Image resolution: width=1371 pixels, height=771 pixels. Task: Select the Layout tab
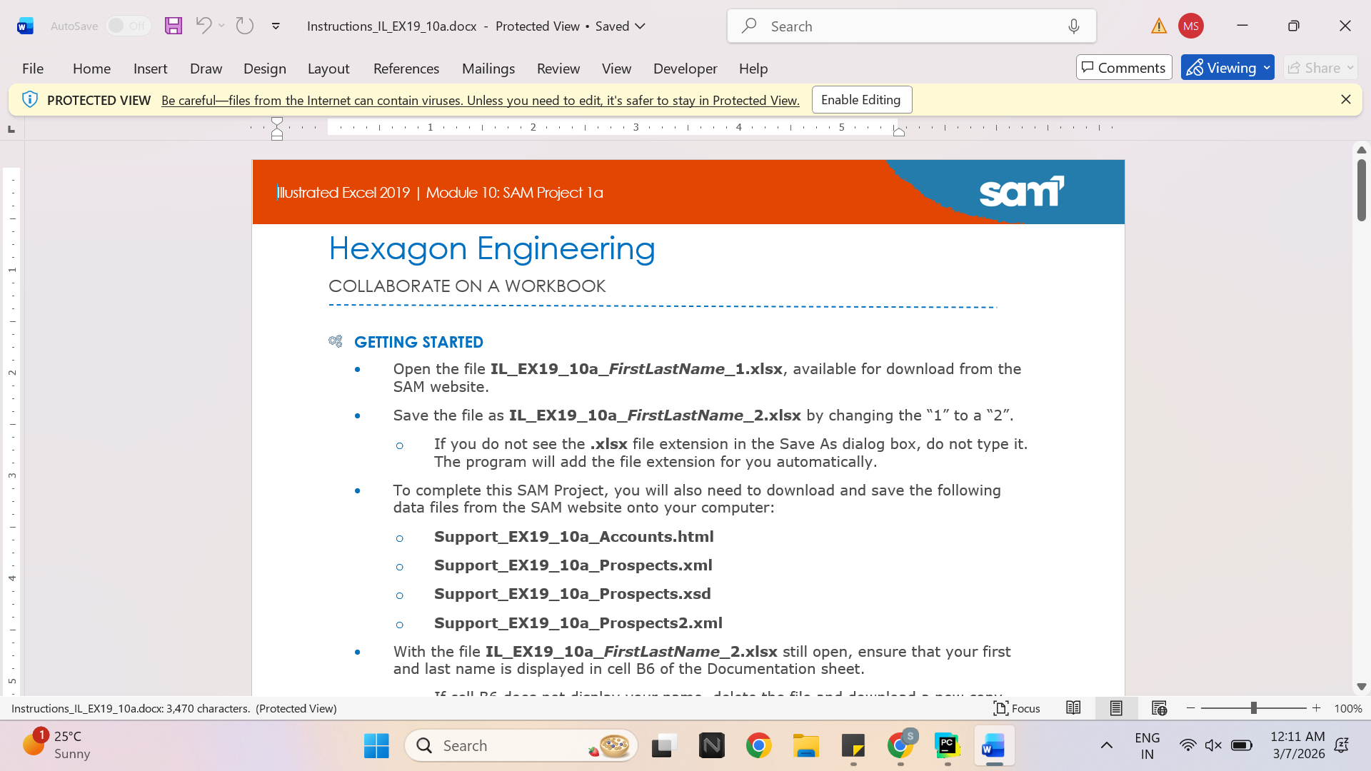(328, 69)
